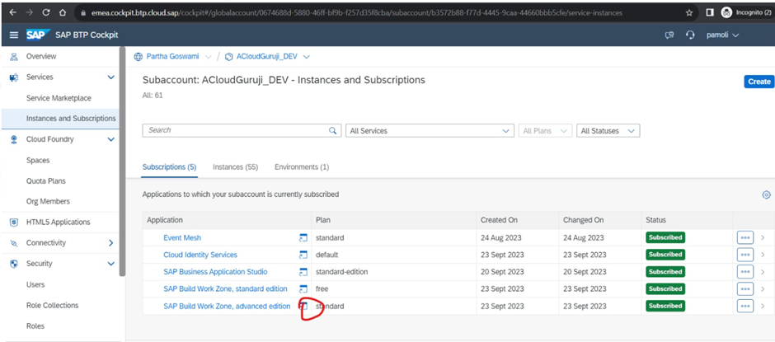This screenshot has width=775, height=342.
Task: Click the notifications feedback icon in header
Action: [x=669, y=35]
